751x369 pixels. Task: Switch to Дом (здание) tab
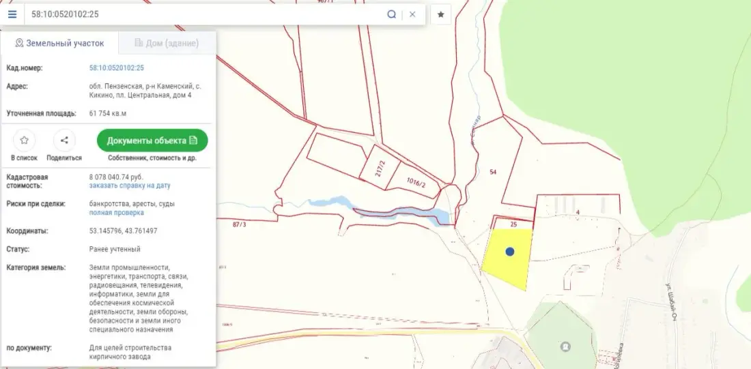pyautogui.click(x=167, y=43)
